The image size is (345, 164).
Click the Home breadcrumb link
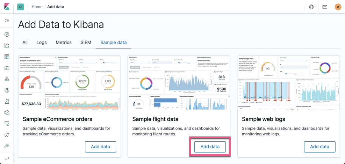37,7
